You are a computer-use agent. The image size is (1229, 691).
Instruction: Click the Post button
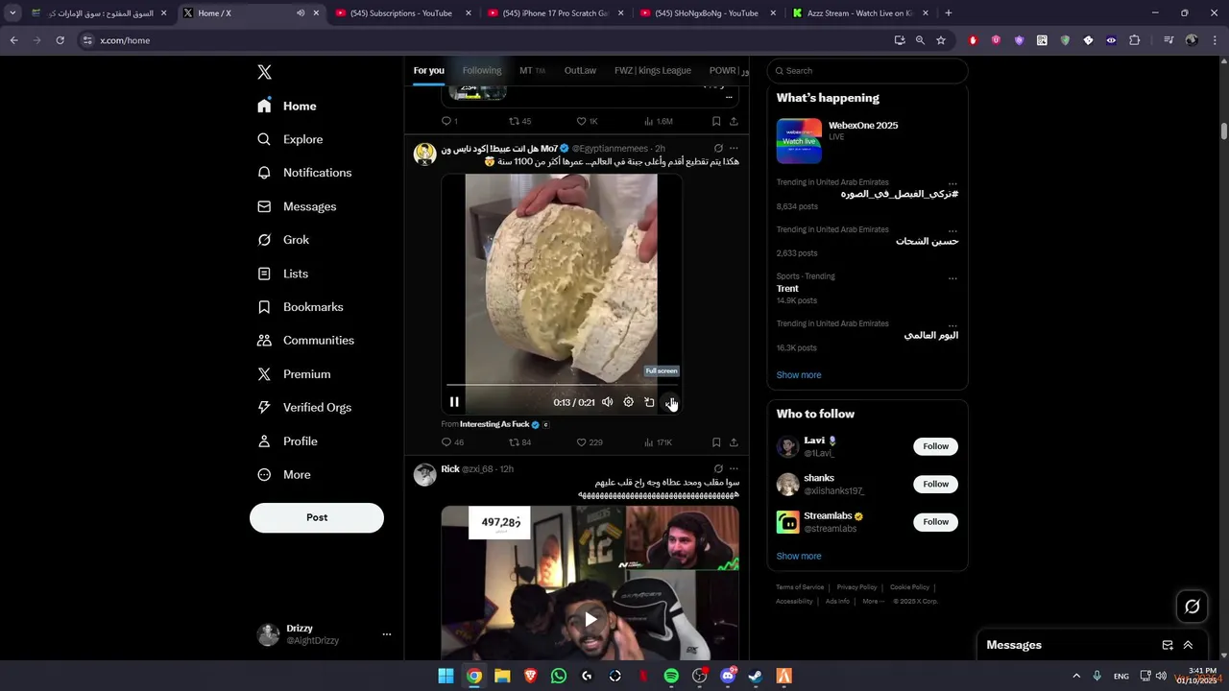[x=317, y=517]
